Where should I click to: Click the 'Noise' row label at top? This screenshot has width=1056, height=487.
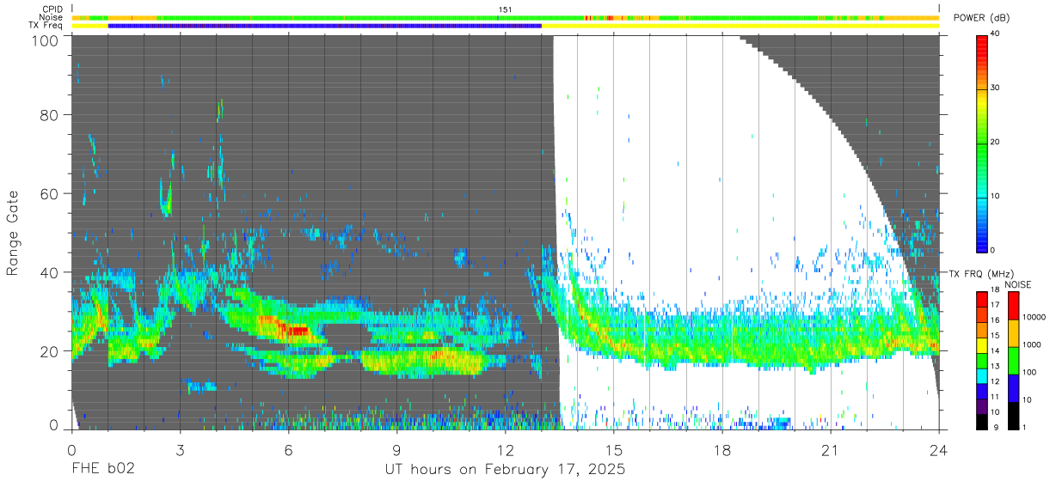(x=52, y=17)
